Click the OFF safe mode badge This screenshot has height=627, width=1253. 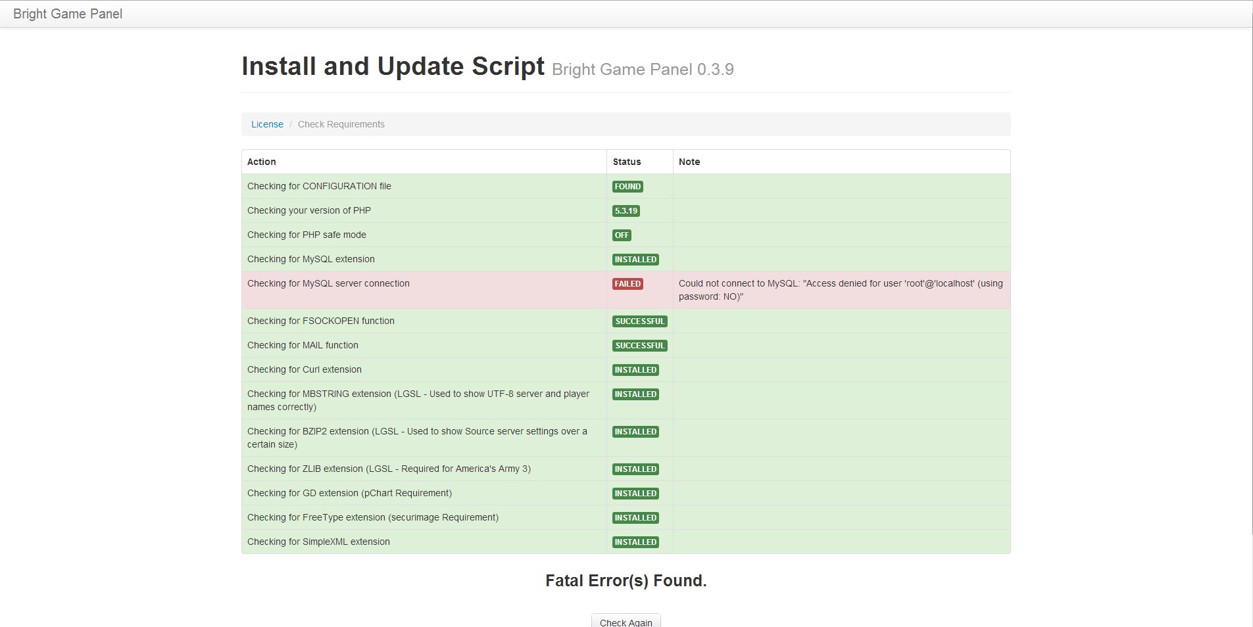pyautogui.click(x=622, y=235)
